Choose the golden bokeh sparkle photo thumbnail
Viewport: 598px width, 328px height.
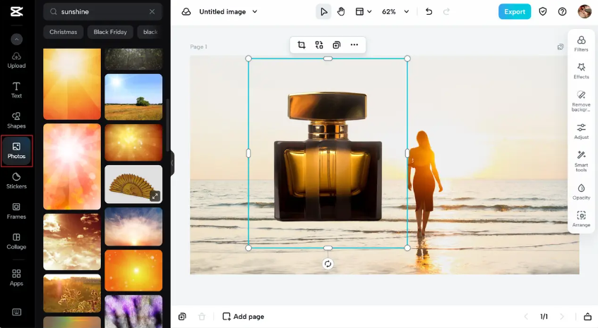(133, 142)
